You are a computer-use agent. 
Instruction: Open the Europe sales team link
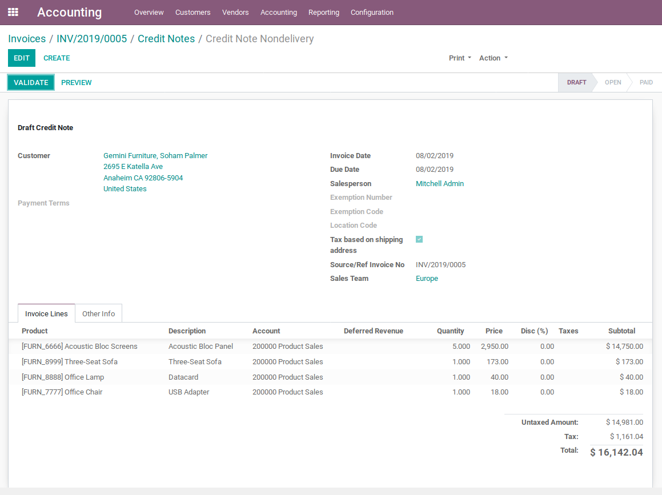(427, 279)
